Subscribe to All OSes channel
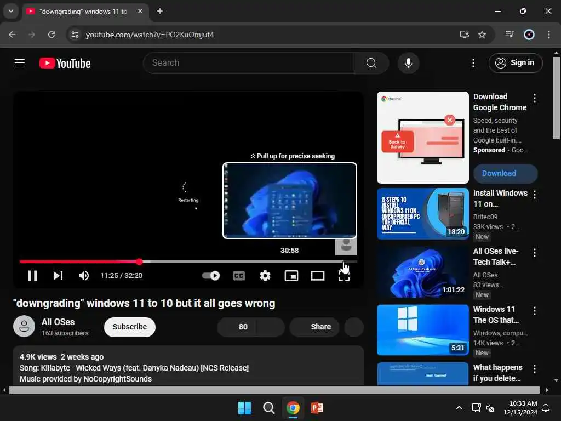Image resolution: width=561 pixels, height=421 pixels. 129,327
